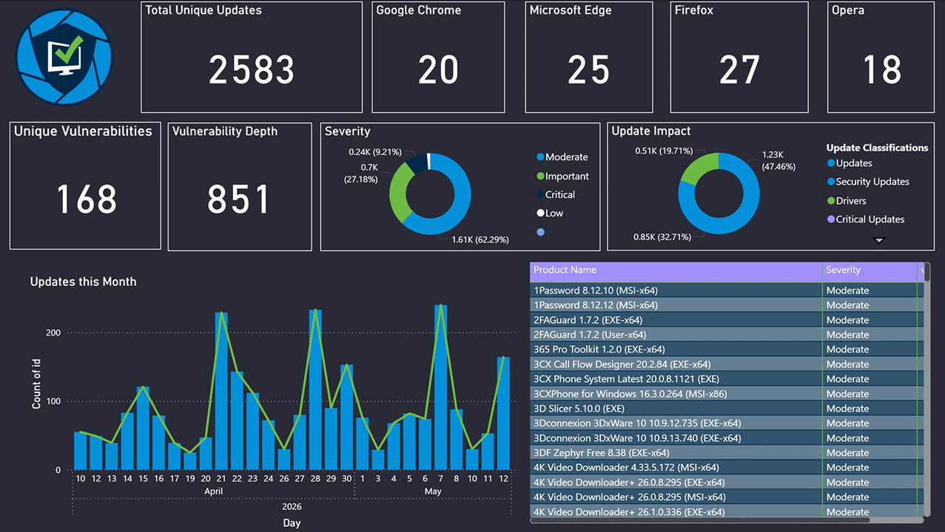This screenshot has width=945, height=532.
Task: Click the shield monitor logo icon
Action: [x=64, y=58]
